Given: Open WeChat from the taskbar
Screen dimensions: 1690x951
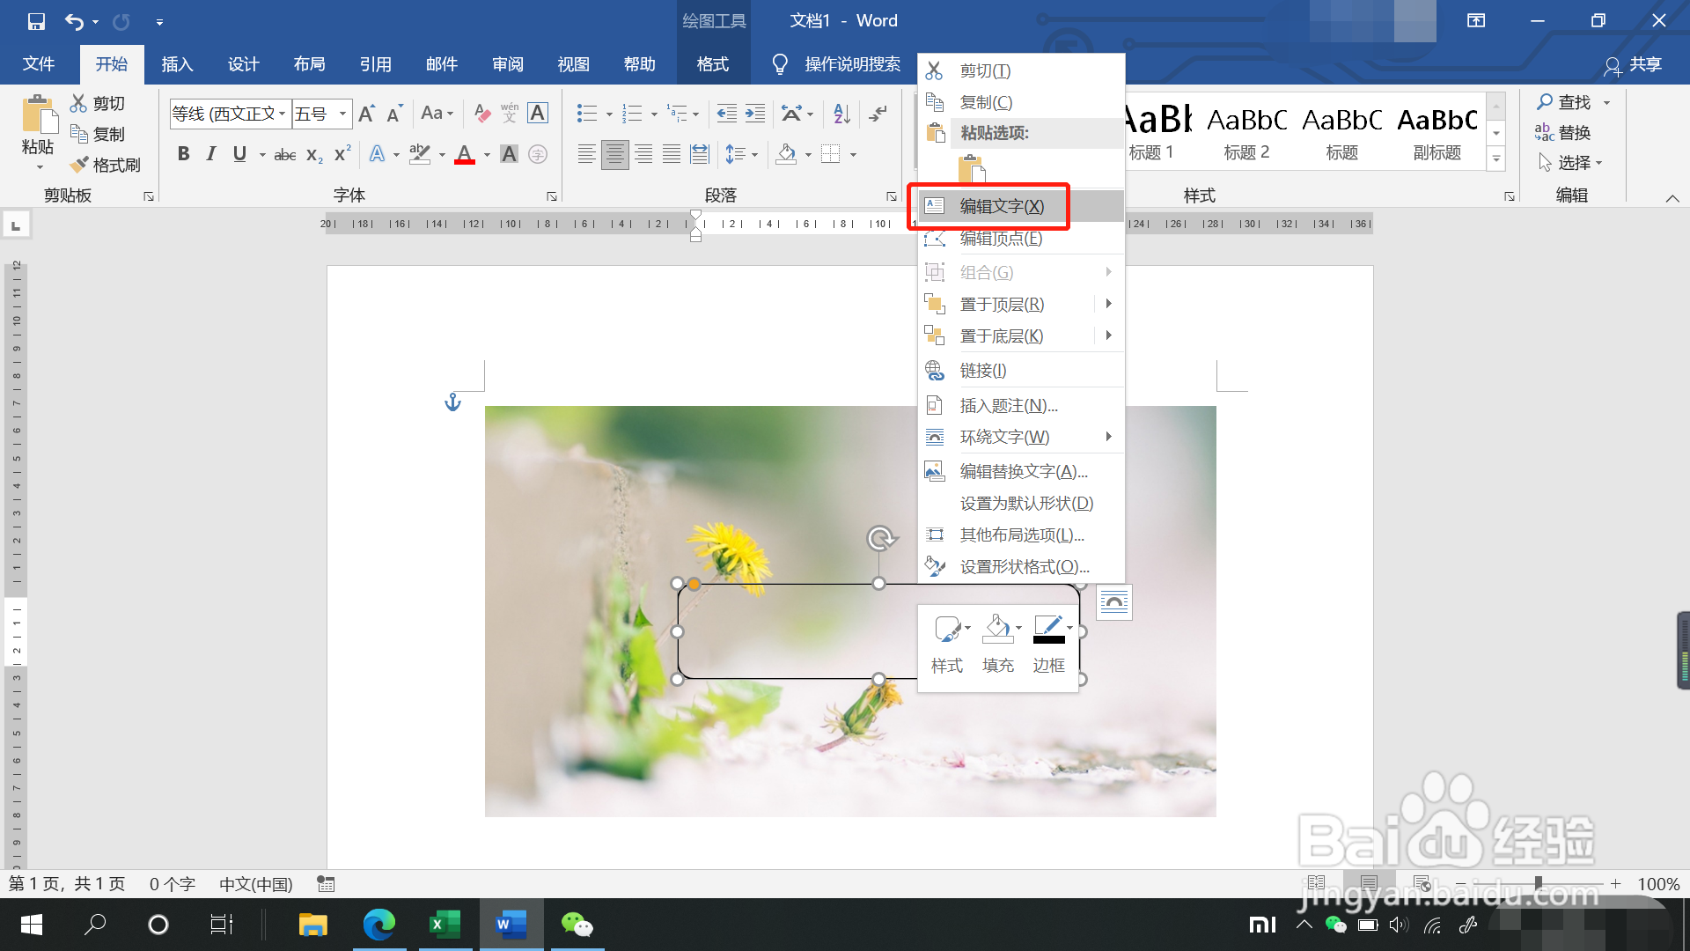Looking at the screenshot, I should pos(577,925).
